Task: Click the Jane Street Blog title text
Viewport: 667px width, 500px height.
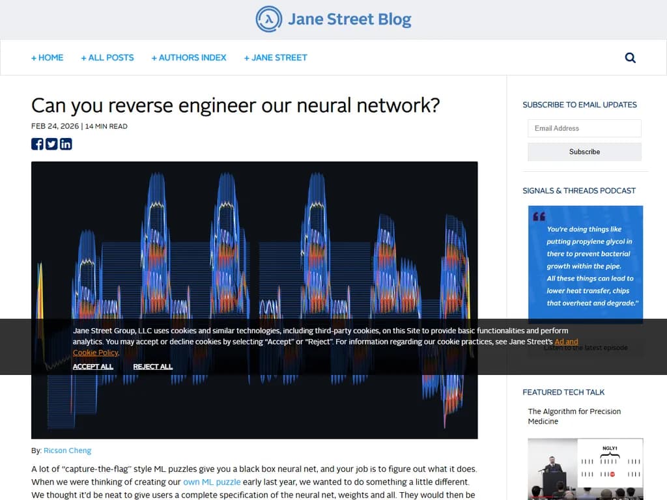Action: 349,20
